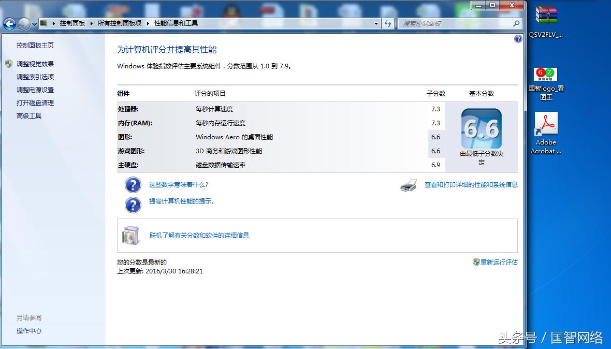Viewport: 611px width, 349px height.
Task: Open 联机了解有关分数和软件的详细信息 link
Action: tap(199, 235)
